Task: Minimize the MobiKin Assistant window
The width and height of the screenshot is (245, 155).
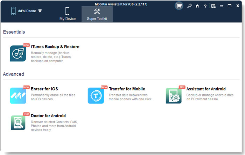Action: click(x=222, y=6)
